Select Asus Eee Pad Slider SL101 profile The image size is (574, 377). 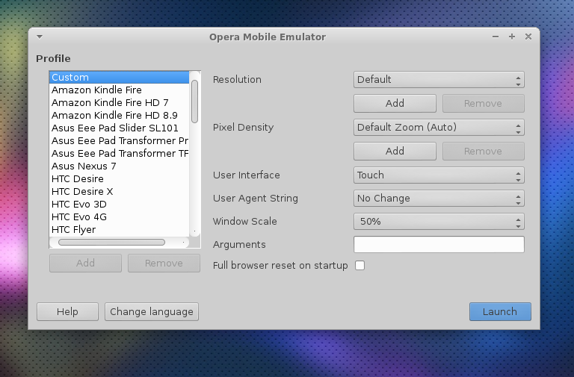pos(120,128)
